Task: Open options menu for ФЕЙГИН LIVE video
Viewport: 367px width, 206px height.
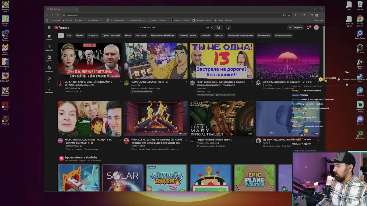Action: coord(120,82)
